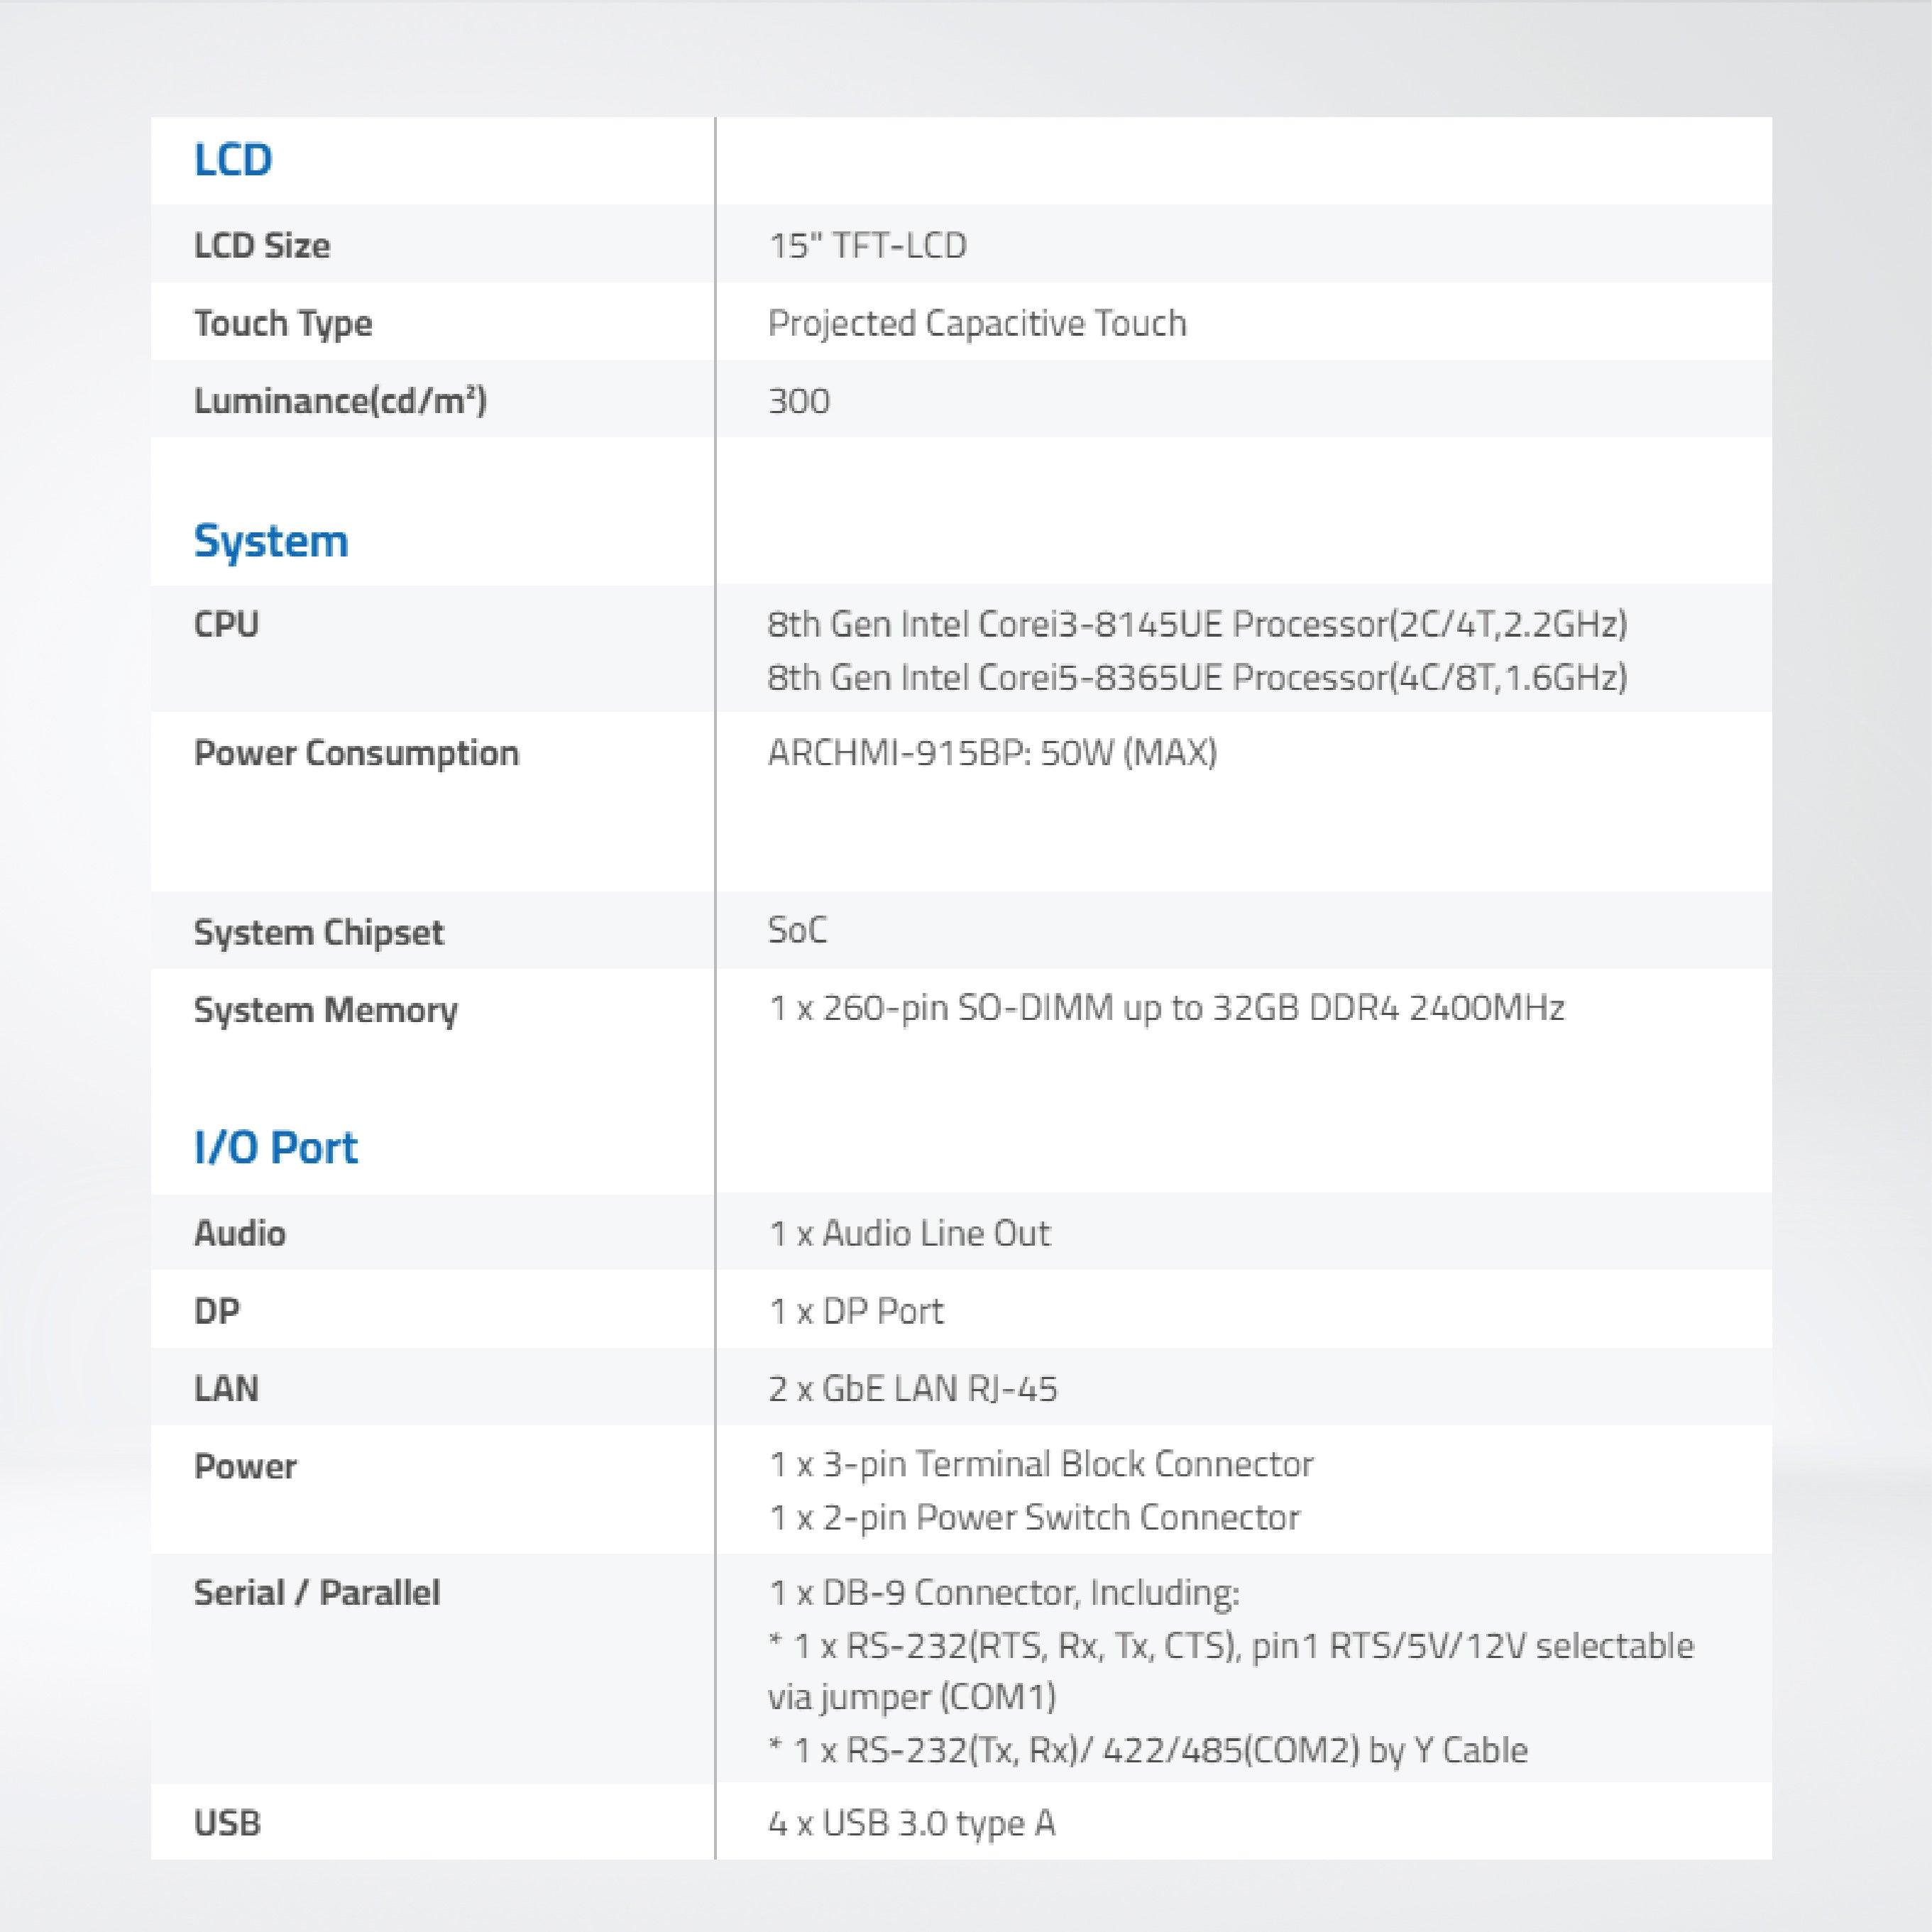Click the Touch Type label

(x=283, y=323)
